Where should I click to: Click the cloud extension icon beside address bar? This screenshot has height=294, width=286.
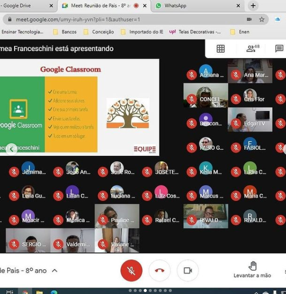pyautogui.click(x=277, y=20)
